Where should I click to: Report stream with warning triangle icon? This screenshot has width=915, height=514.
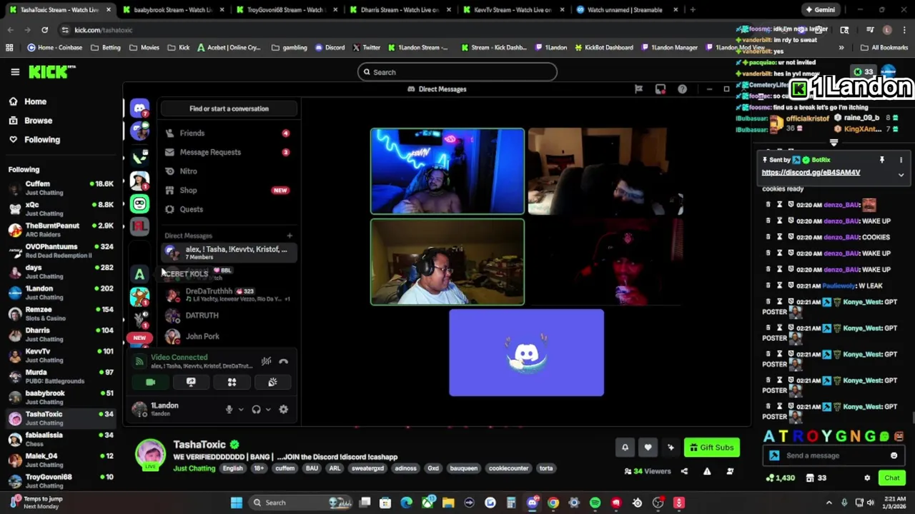coord(707,471)
